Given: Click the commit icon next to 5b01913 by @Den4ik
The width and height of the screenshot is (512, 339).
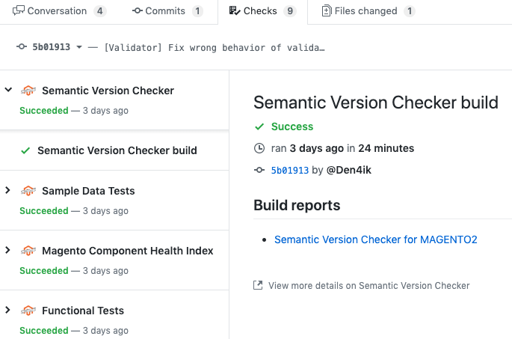Looking at the screenshot, I should [x=259, y=170].
